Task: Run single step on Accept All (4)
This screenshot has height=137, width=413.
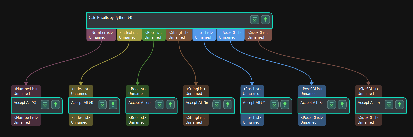Action: tap(113, 104)
